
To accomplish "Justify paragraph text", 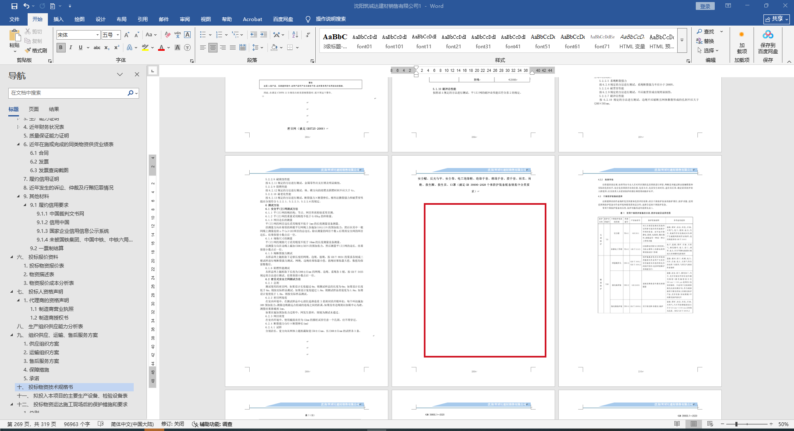I will pyautogui.click(x=232, y=48).
